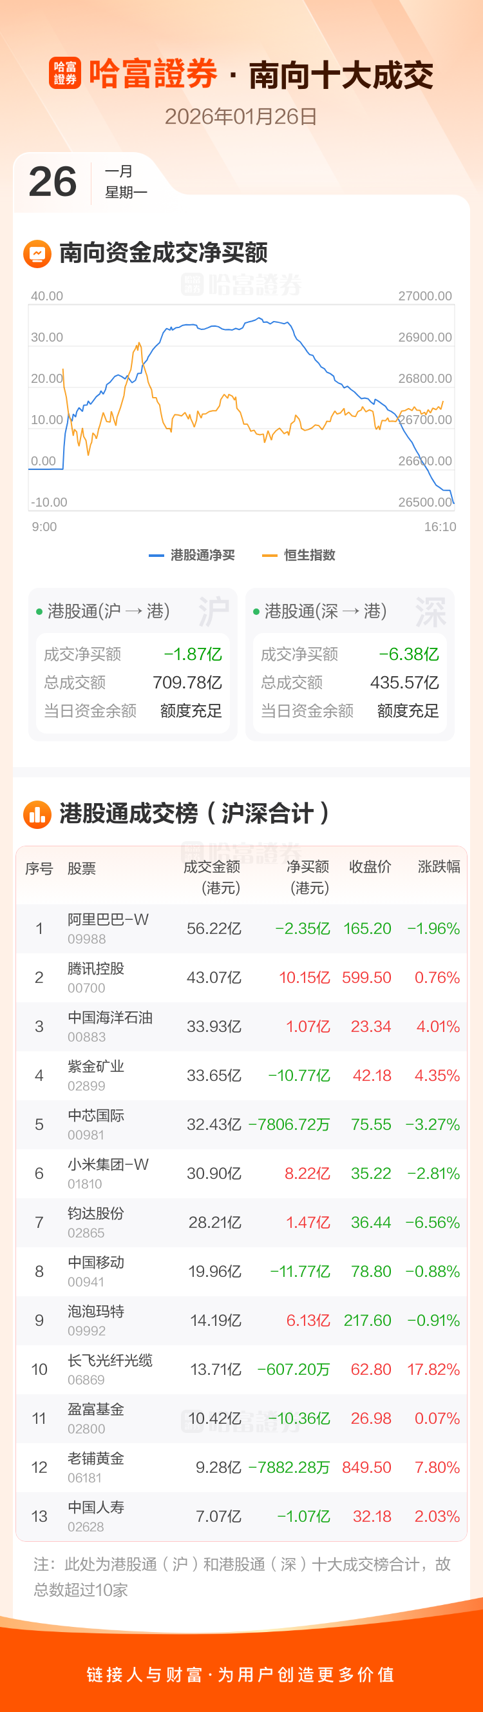This screenshot has height=1712, width=483.
Task: Click the blue net-buy line peak in chart
Action: pos(258,319)
